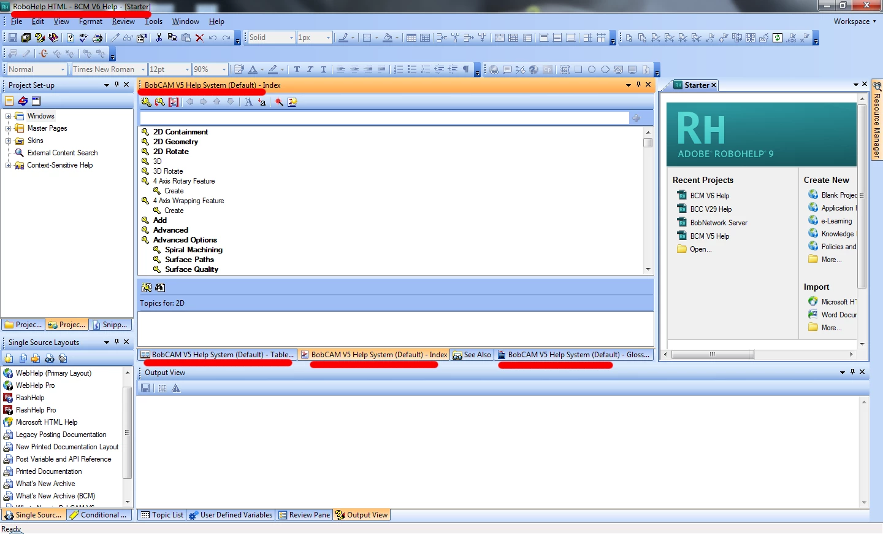Image resolution: width=883 pixels, height=534 pixels.
Task: Click the index keyword input field
Action: pyautogui.click(x=384, y=118)
